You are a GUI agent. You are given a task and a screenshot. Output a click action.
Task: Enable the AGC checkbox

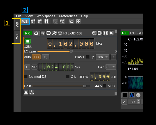point(104,86)
